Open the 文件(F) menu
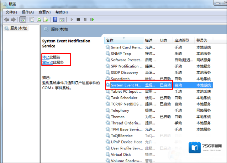 [x=11, y=12]
